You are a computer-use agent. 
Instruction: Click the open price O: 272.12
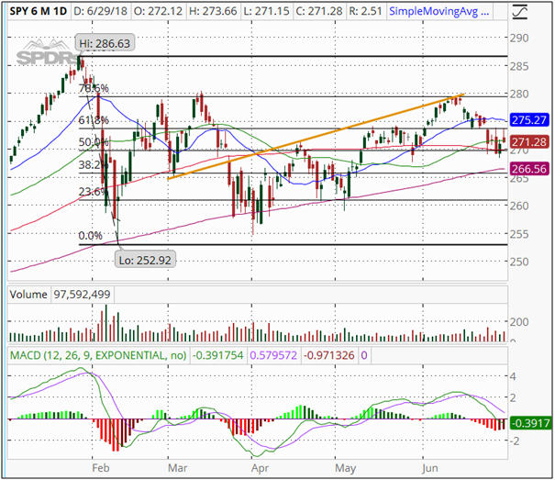point(158,11)
